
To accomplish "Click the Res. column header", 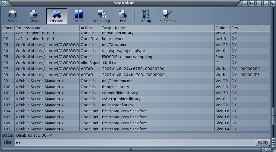I will point(246,28).
